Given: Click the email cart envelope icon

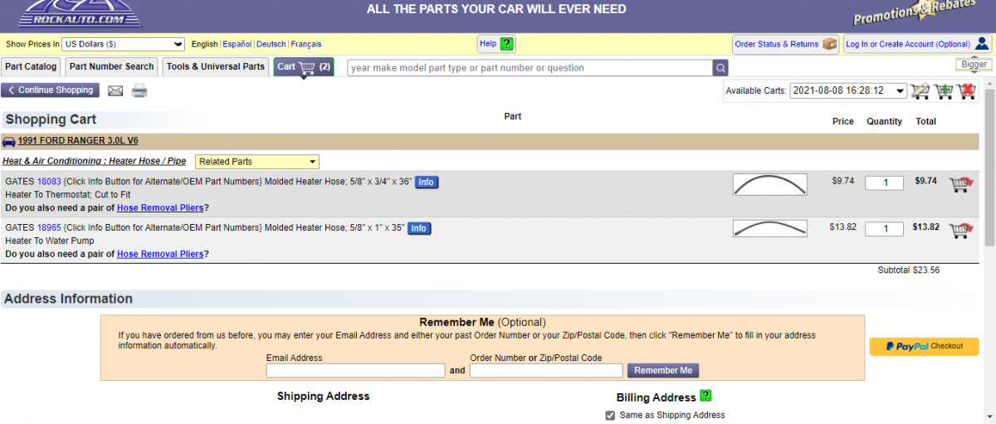Looking at the screenshot, I should point(115,90).
